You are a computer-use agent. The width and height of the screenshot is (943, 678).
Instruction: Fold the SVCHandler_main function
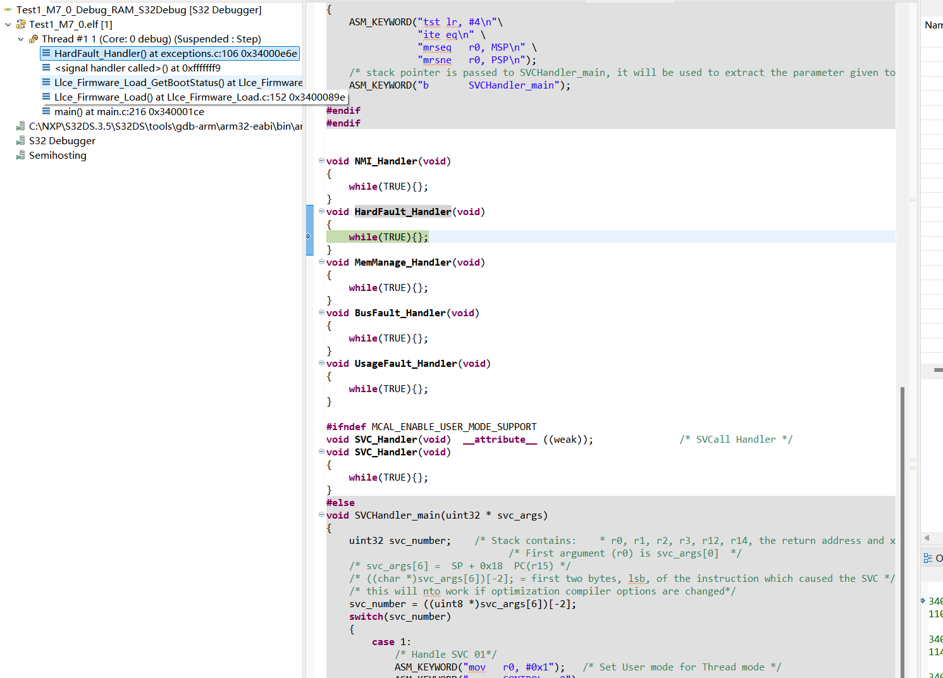coord(321,515)
